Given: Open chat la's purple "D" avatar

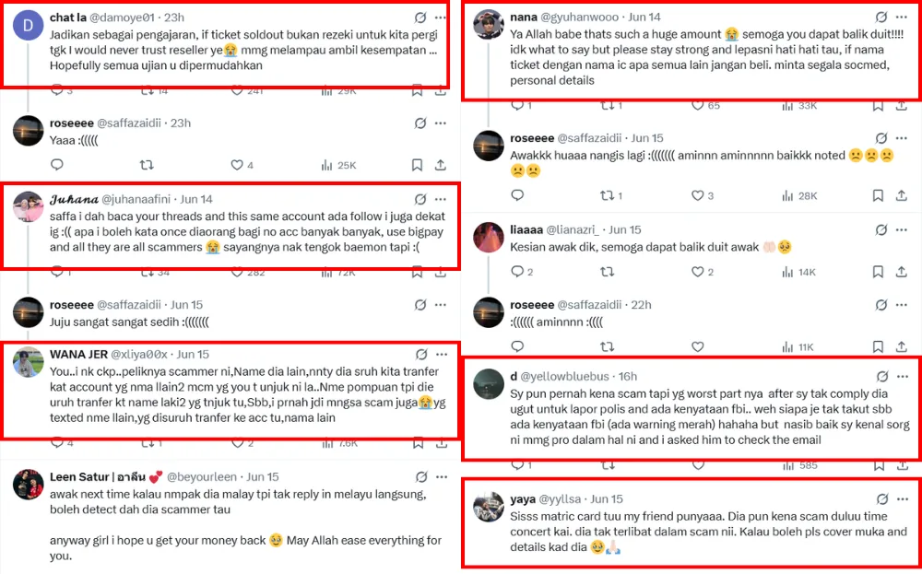Looking at the screenshot, I should 28,25.
